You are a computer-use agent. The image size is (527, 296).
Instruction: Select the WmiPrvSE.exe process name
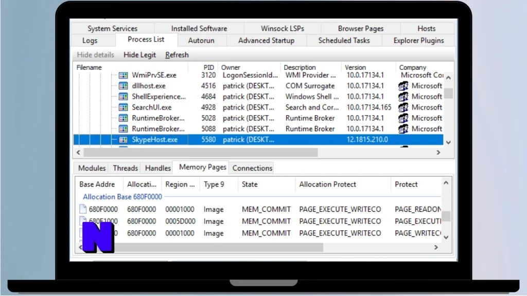(x=154, y=75)
